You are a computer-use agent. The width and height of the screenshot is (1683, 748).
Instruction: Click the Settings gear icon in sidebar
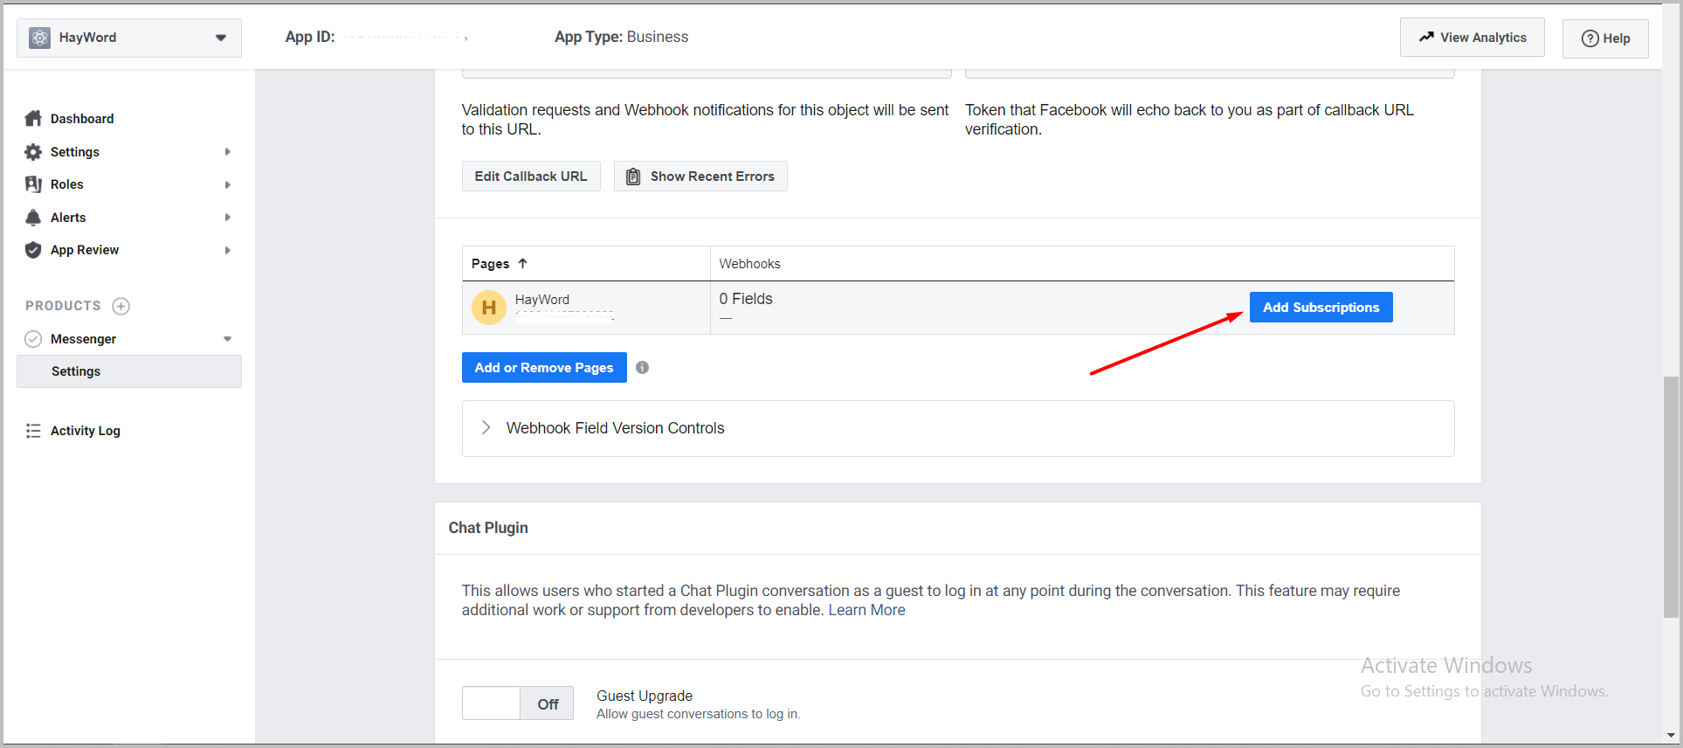pyautogui.click(x=33, y=152)
